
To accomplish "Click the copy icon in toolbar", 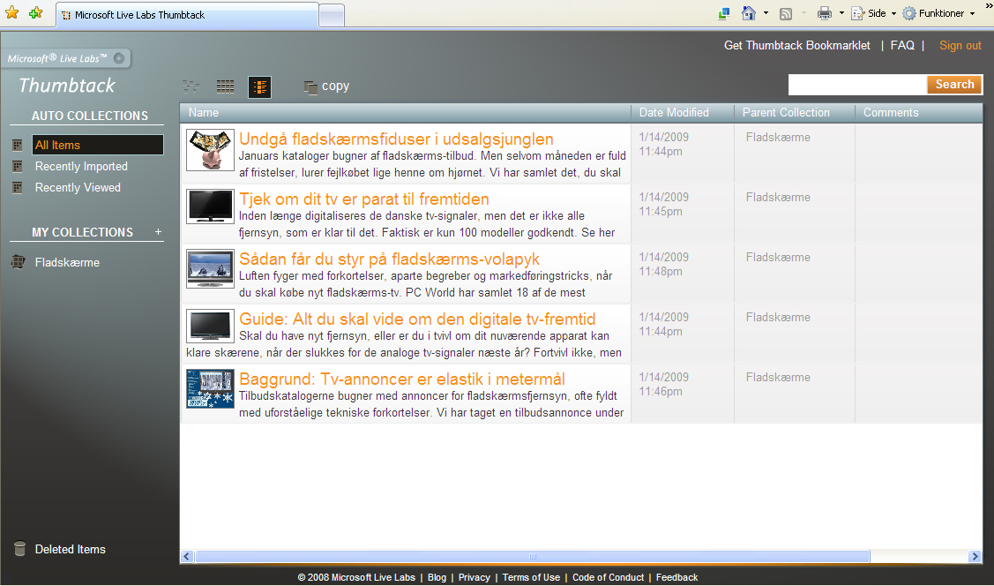I will click(x=310, y=87).
